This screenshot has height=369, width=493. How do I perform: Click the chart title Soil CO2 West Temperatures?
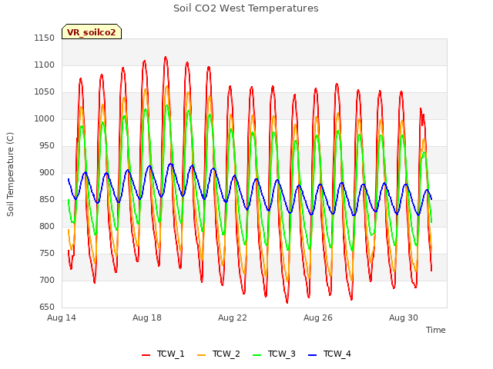[x=246, y=8]
